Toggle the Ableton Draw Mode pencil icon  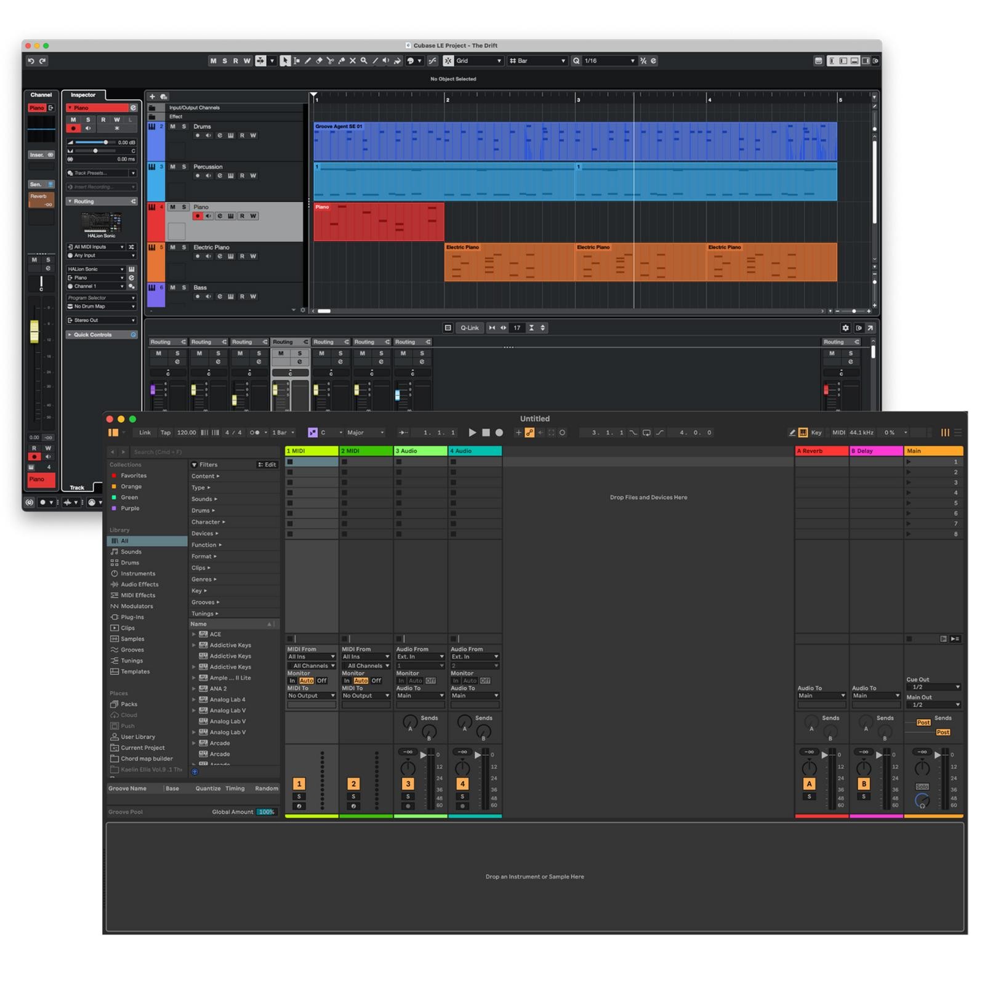792,433
